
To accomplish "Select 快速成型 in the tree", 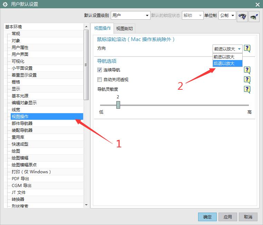I will pyautogui.click(x=20, y=144).
